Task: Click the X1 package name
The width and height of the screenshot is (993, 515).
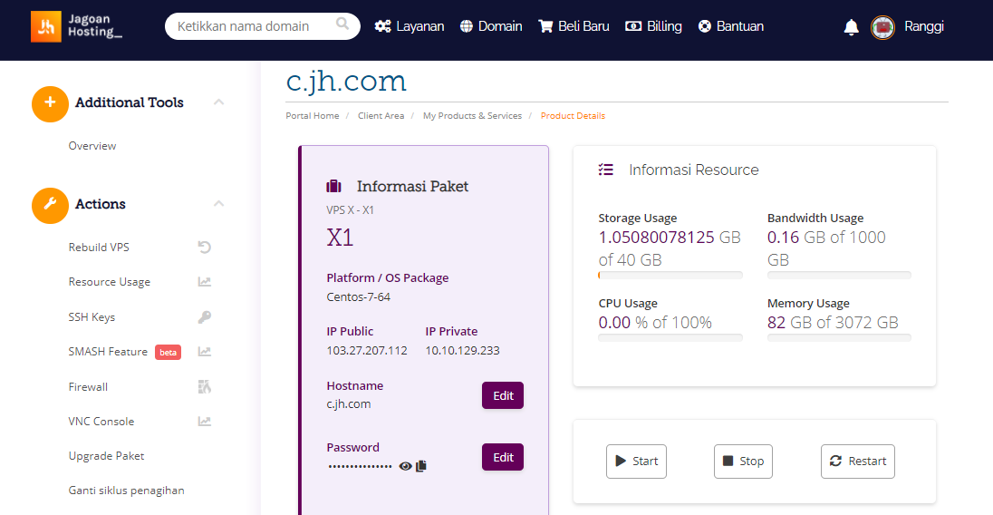Action: (340, 238)
